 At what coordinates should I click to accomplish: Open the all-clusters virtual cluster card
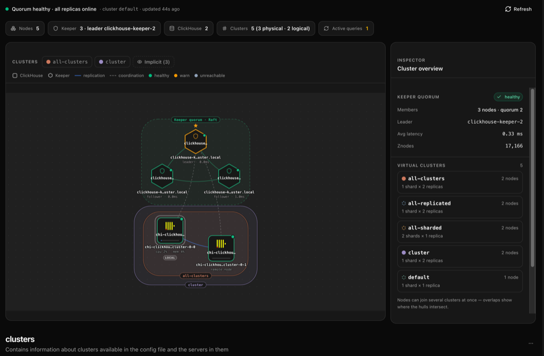click(x=460, y=182)
